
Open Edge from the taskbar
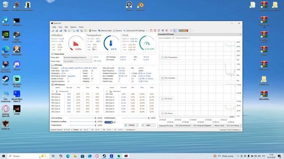pyautogui.click(x=68, y=156)
